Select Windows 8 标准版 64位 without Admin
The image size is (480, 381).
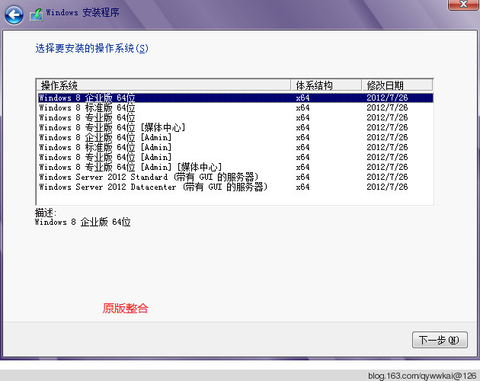click(235, 107)
